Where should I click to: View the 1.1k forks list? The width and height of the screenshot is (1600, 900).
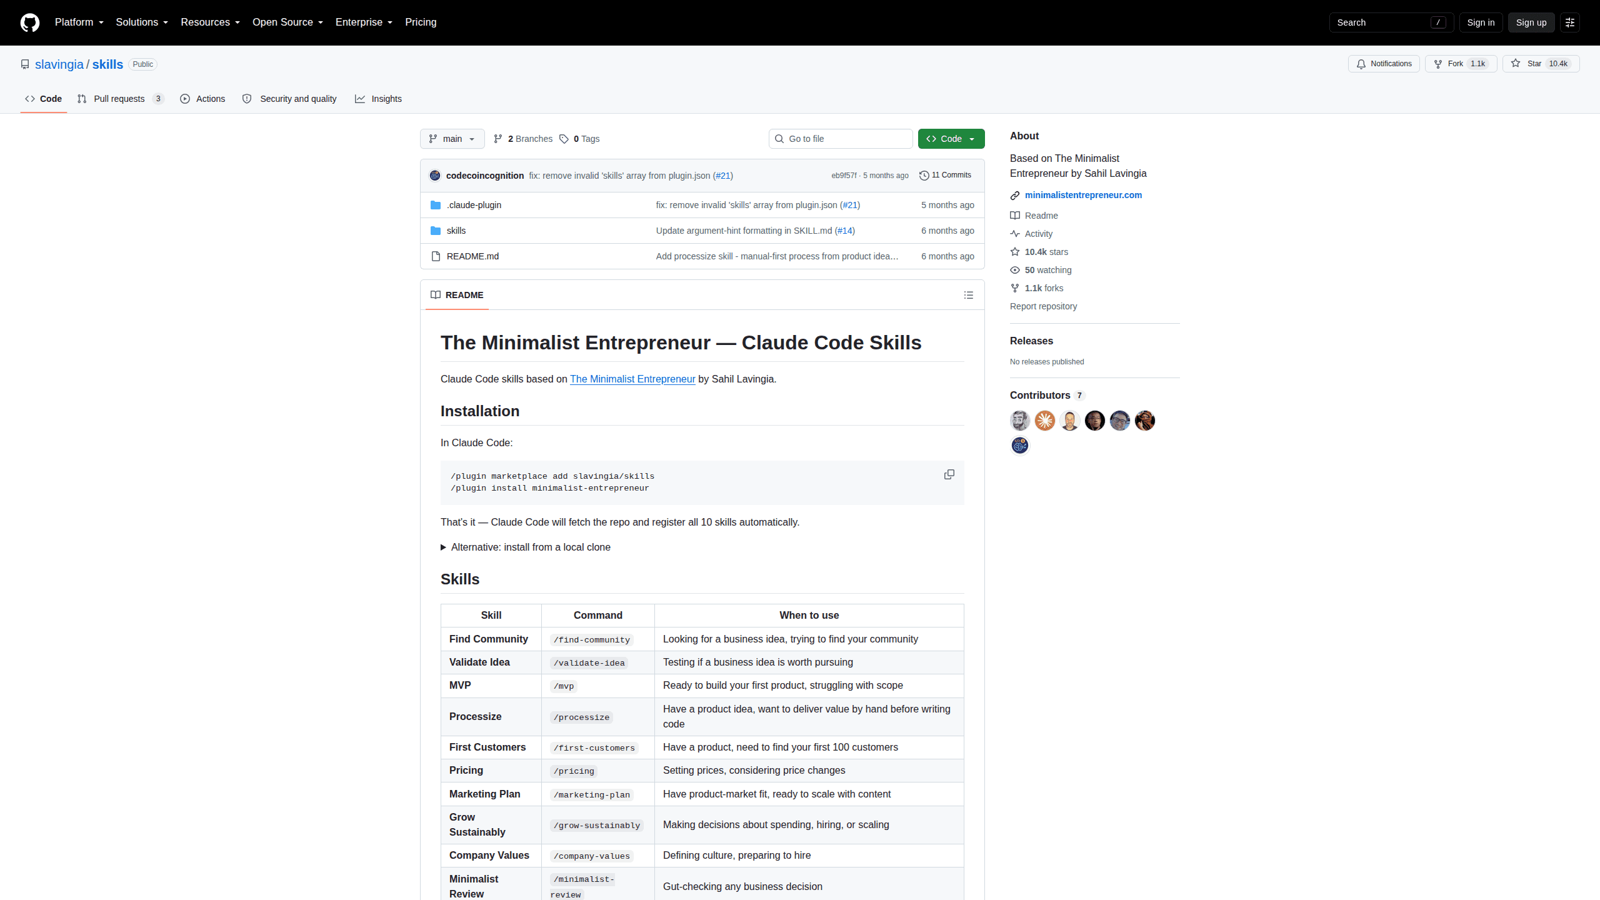[x=1037, y=288]
